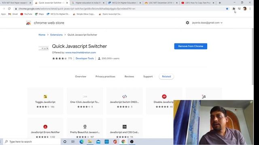Open Office app from taskbar
259x145 pixels.
click(x=115, y=141)
